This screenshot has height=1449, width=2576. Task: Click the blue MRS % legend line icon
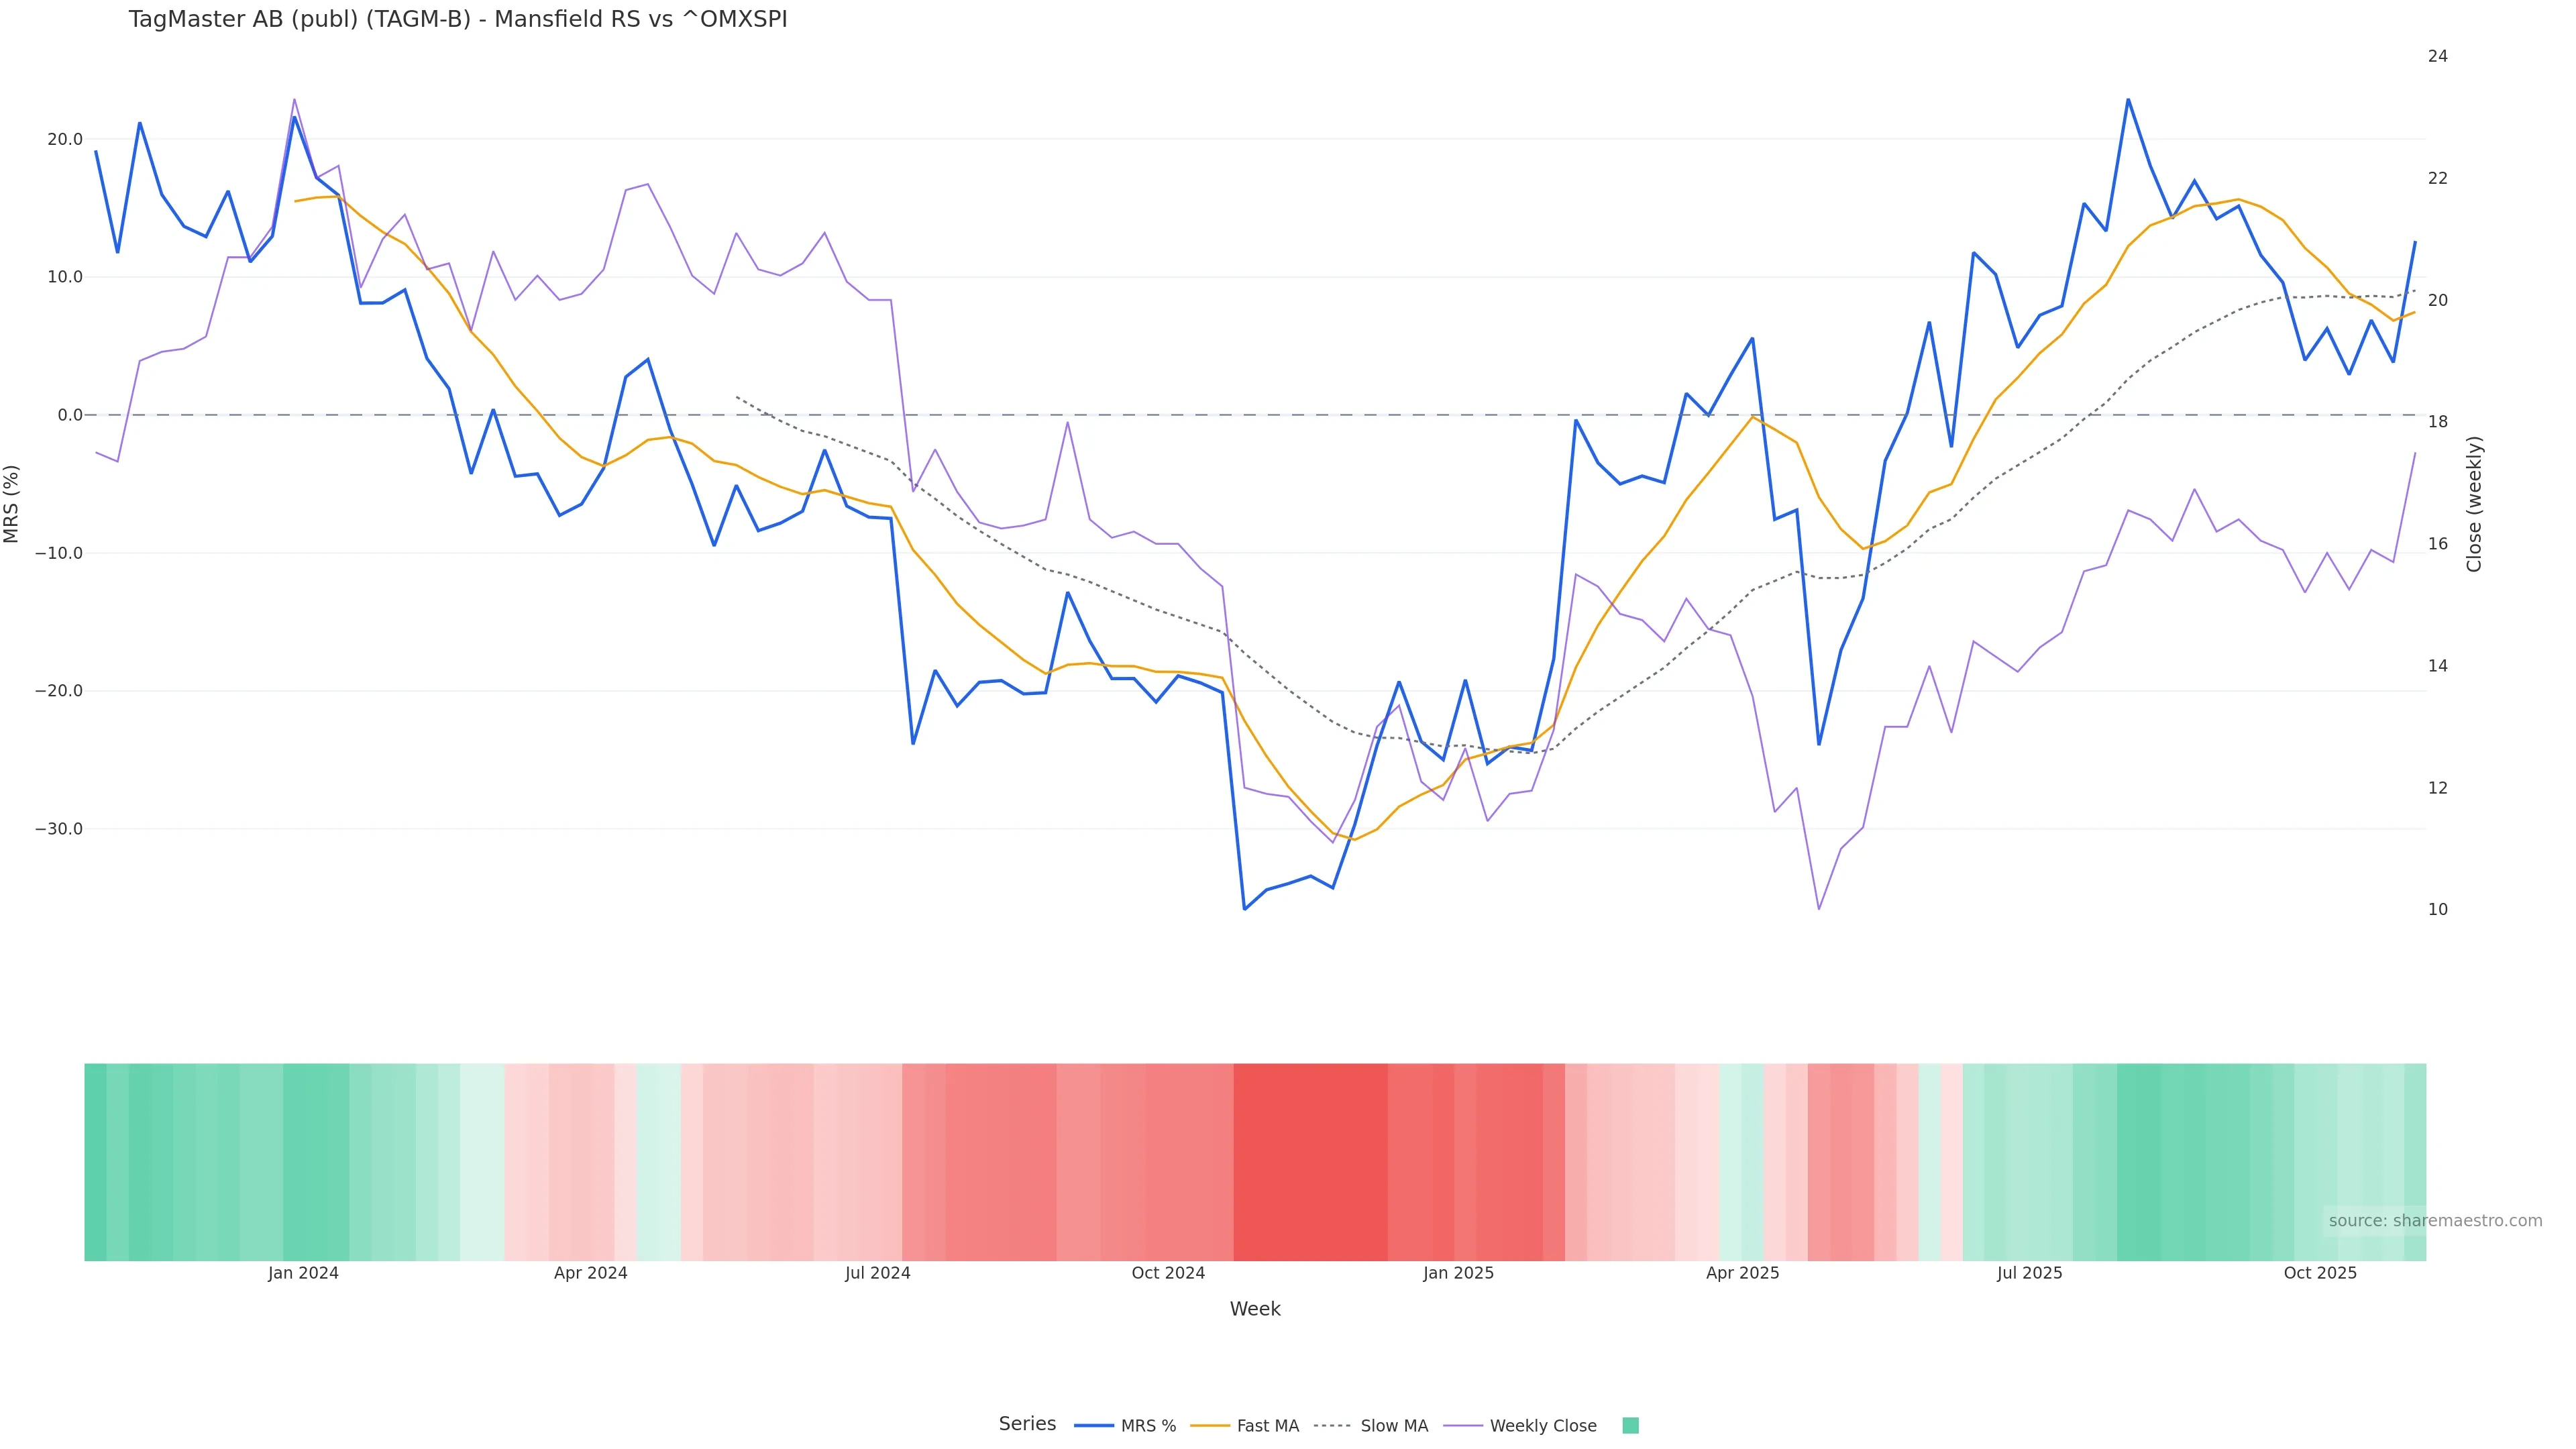1093,1426
